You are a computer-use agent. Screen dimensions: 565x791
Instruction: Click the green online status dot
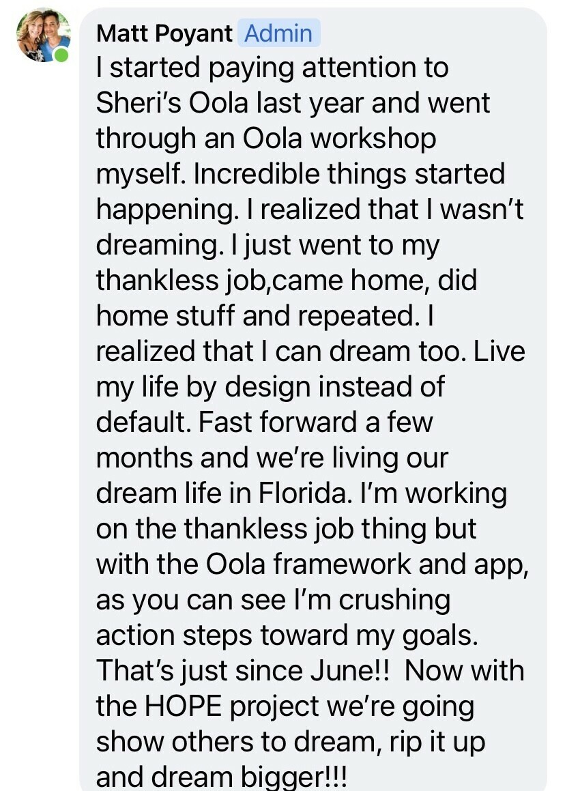click(x=62, y=55)
